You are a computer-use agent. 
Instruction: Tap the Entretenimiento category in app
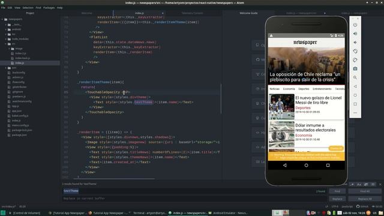coord(322,89)
